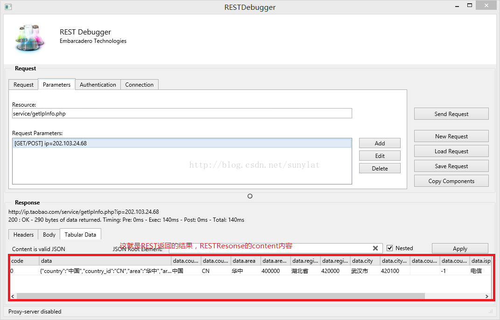This screenshot has height=320, width=500.
Task: Delete the selected request parameter
Action: pyautogui.click(x=380, y=169)
